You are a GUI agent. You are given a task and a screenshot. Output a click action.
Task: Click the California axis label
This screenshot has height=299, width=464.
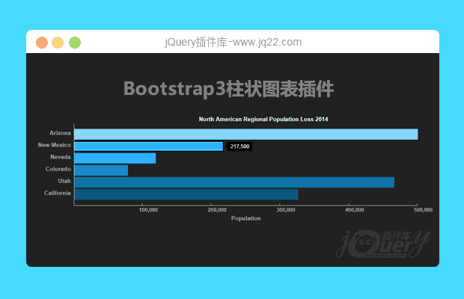click(58, 193)
